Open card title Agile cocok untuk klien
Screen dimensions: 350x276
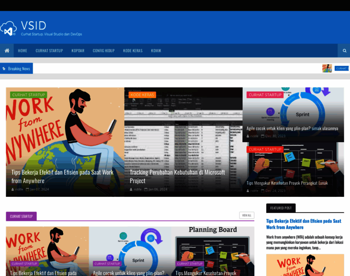128,273
